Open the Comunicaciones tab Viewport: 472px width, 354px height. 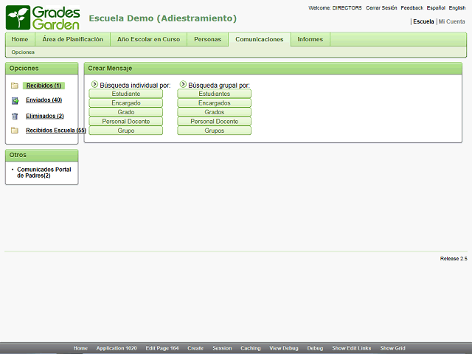[x=259, y=40]
